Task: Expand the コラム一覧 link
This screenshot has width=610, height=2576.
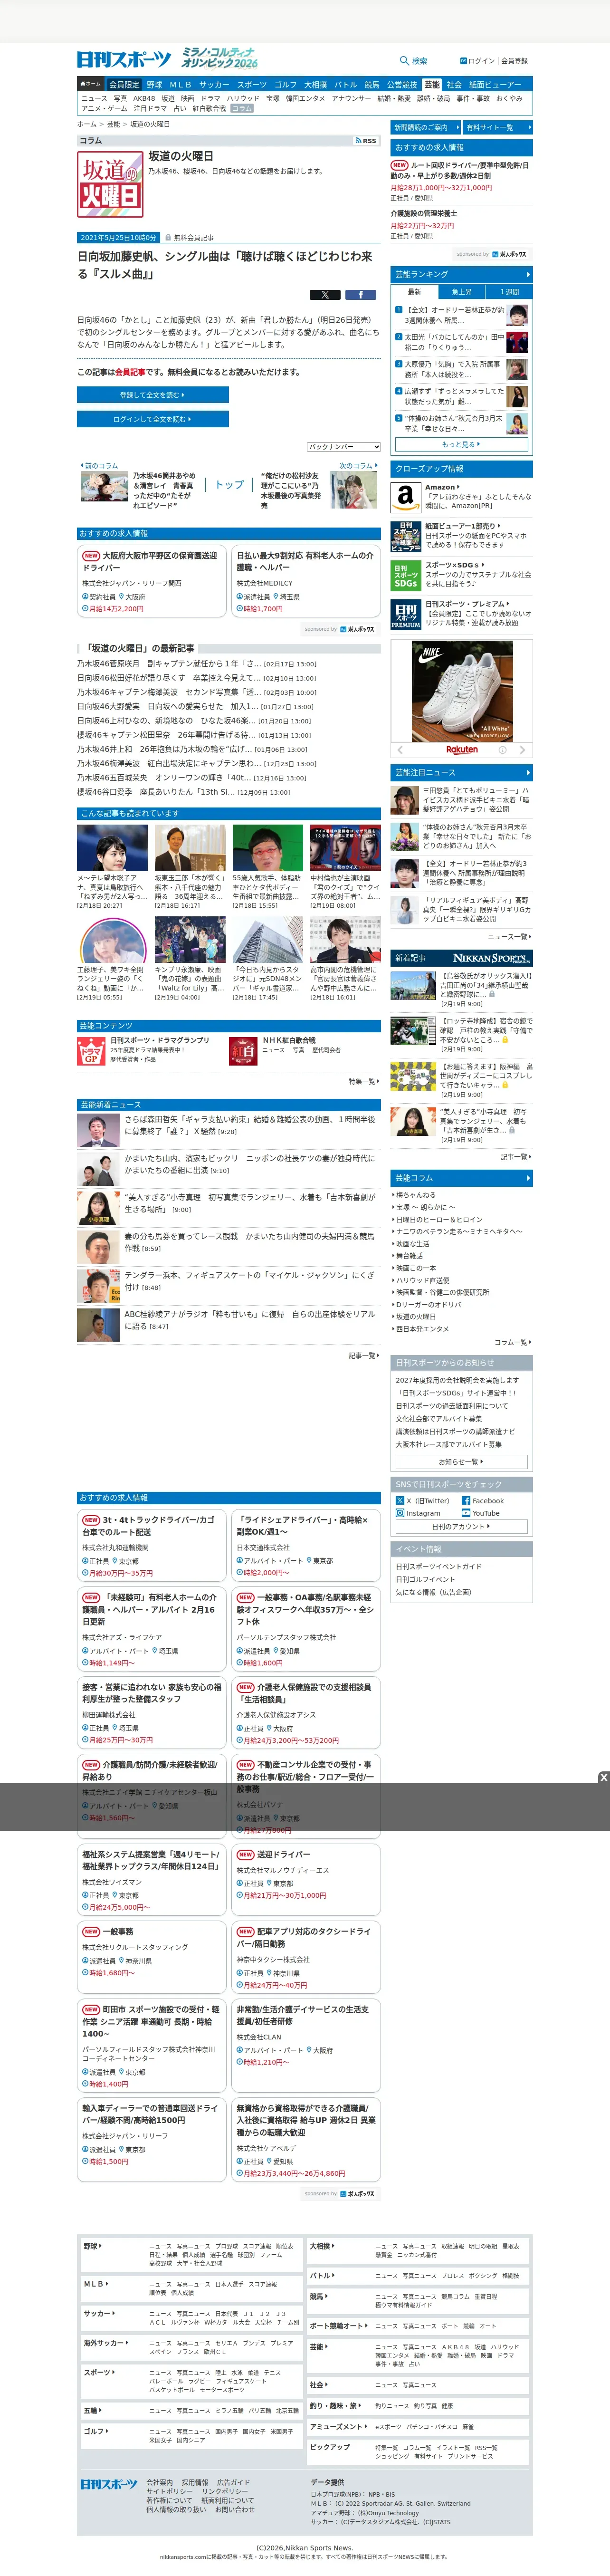Action: (512, 1342)
